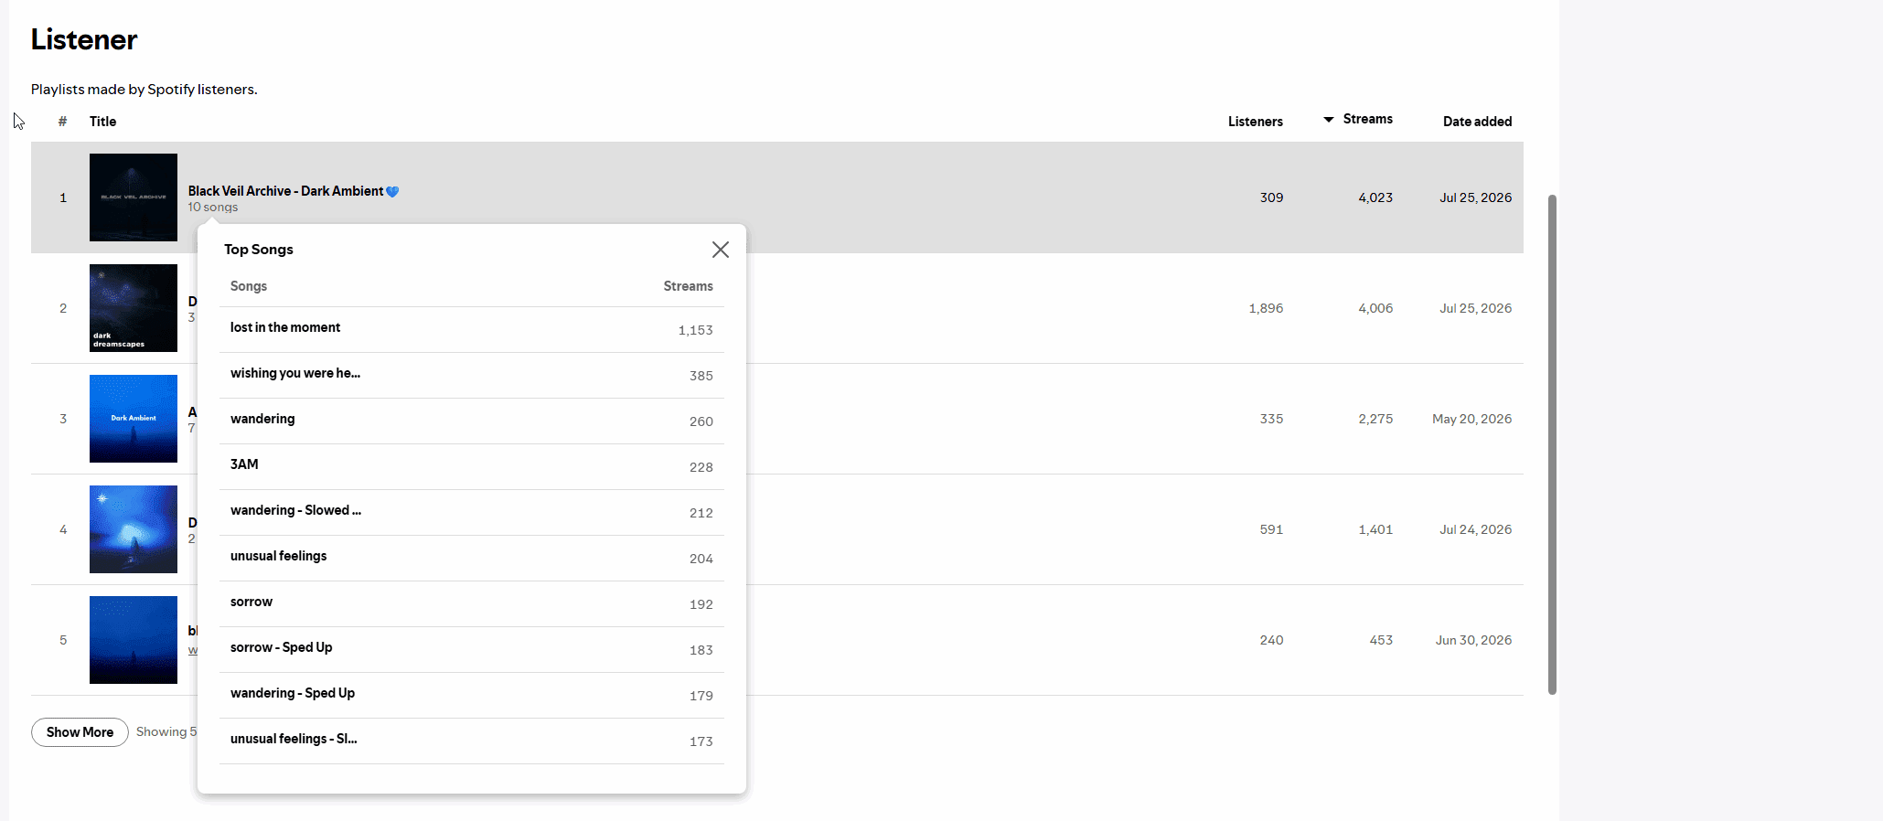The width and height of the screenshot is (1883, 821).
Task: Open Black Veil Archive playlist cover
Action: [x=134, y=197]
